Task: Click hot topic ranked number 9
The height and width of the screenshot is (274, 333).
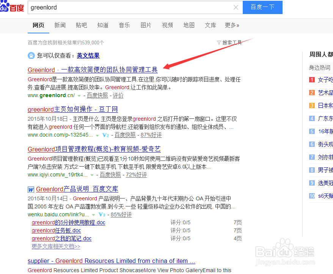Action: click(x=325, y=183)
